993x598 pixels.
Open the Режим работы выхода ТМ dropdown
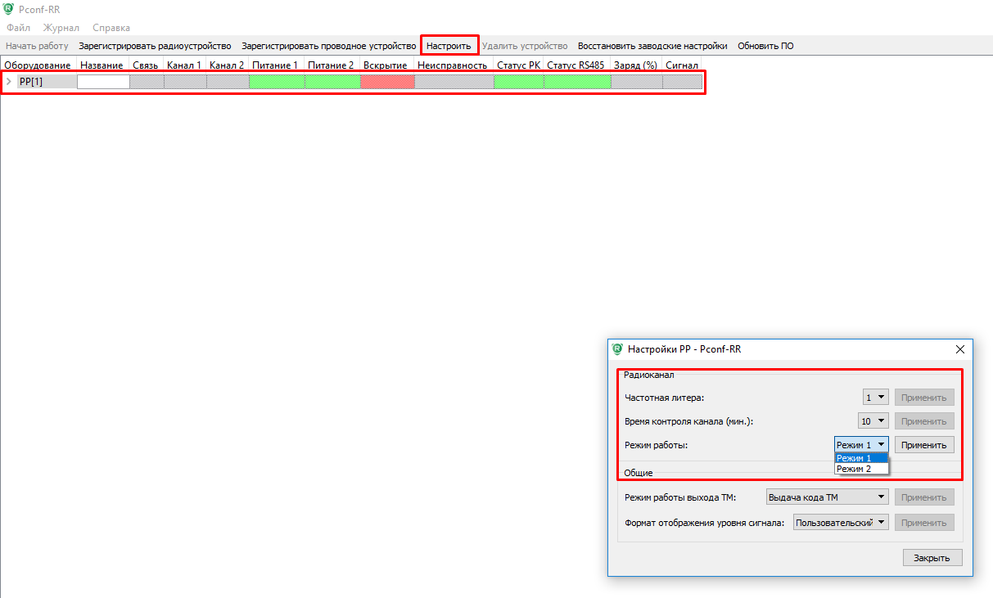pos(827,497)
